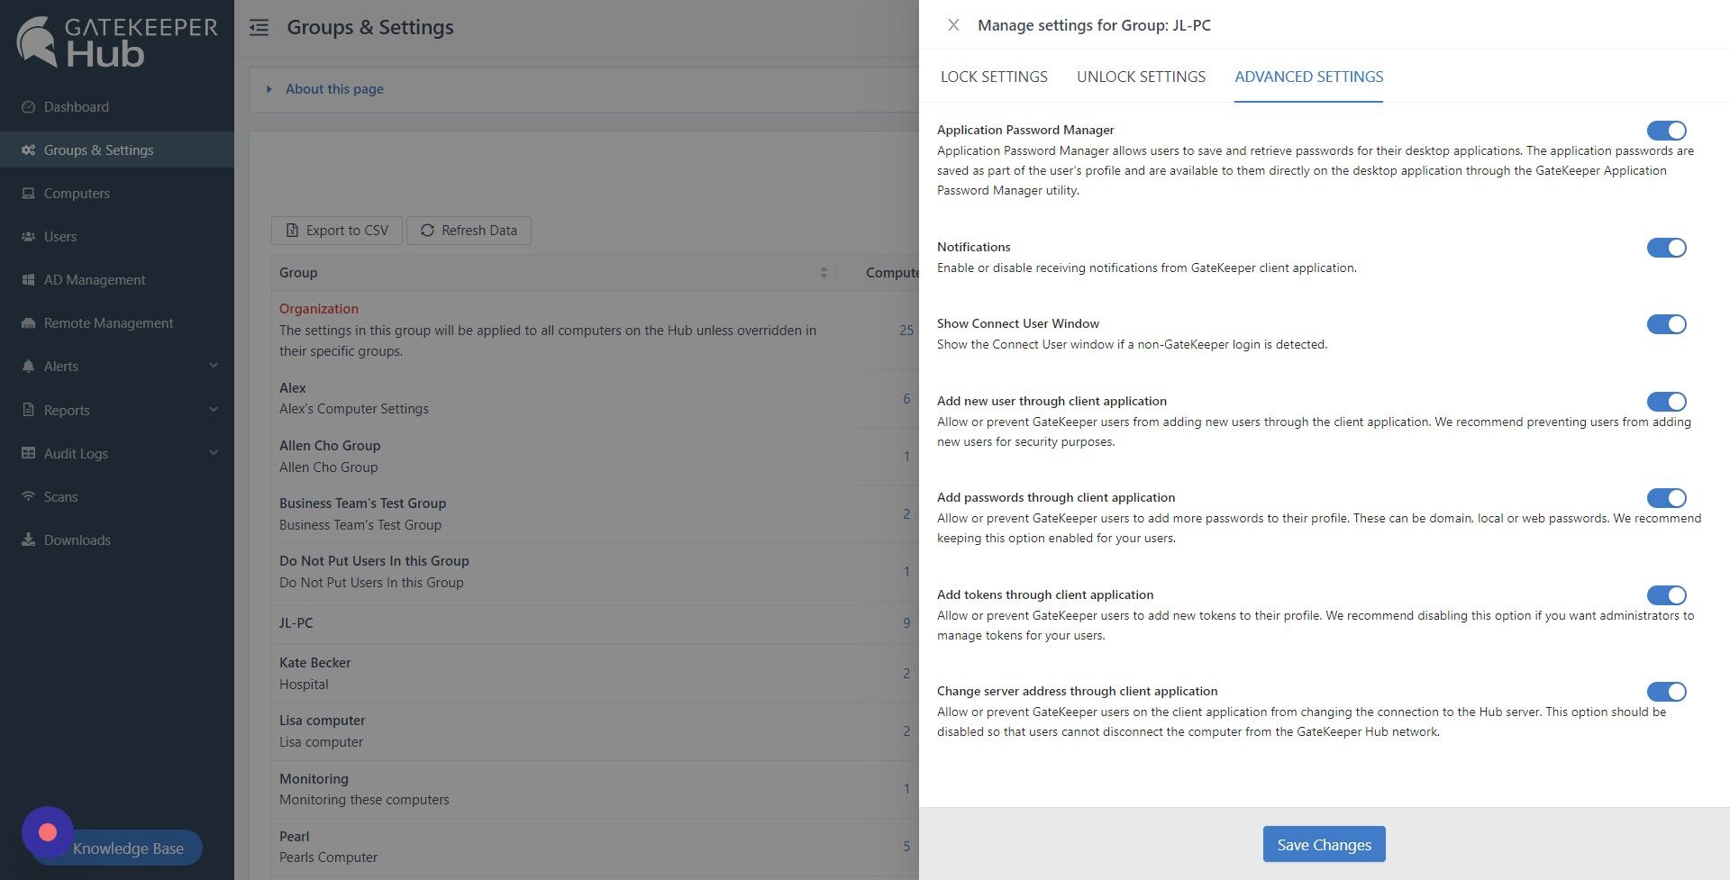Switch to the Unlock Settings tab
1730x880 pixels.
1141,77
